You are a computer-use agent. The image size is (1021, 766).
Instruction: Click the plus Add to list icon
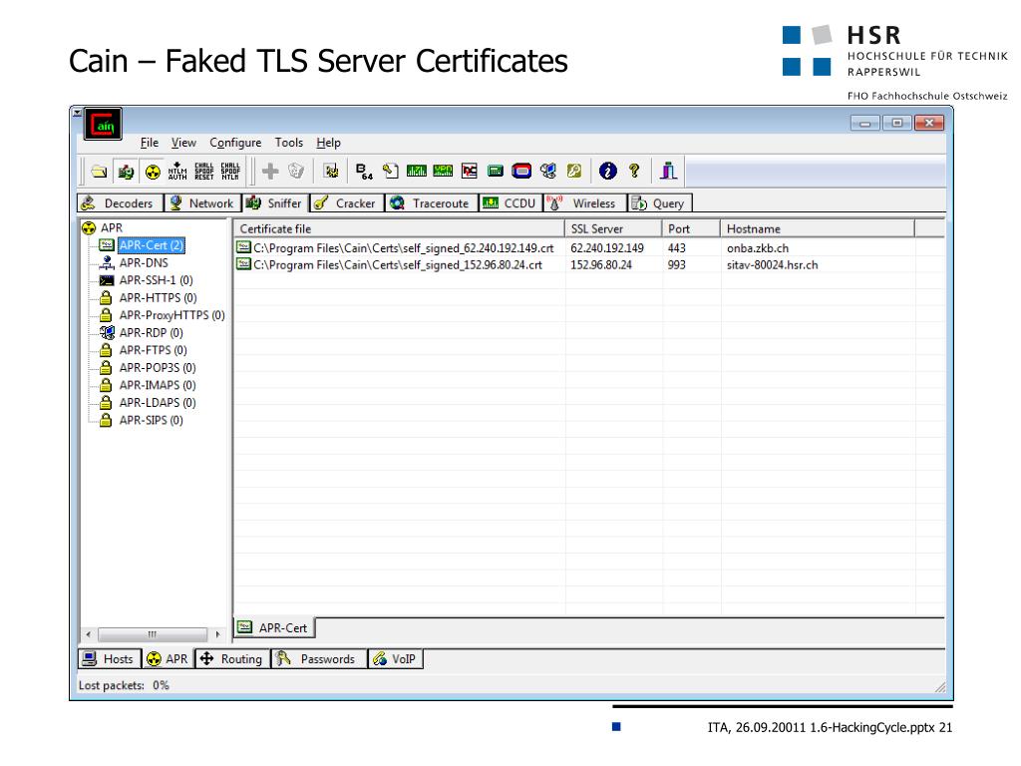pyautogui.click(x=269, y=172)
